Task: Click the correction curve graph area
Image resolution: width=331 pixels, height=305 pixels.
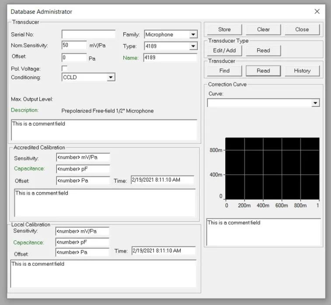Action: tap(272, 168)
